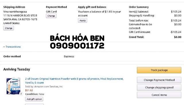Click the quantity badge on the Ensure image

pyautogui.click(x=21, y=94)
